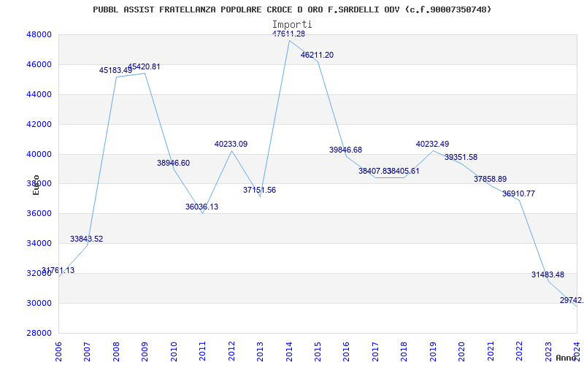This screenshot has width=584, height=365.
Task: Click y-axis tick 46000
Action: point(39,65)
